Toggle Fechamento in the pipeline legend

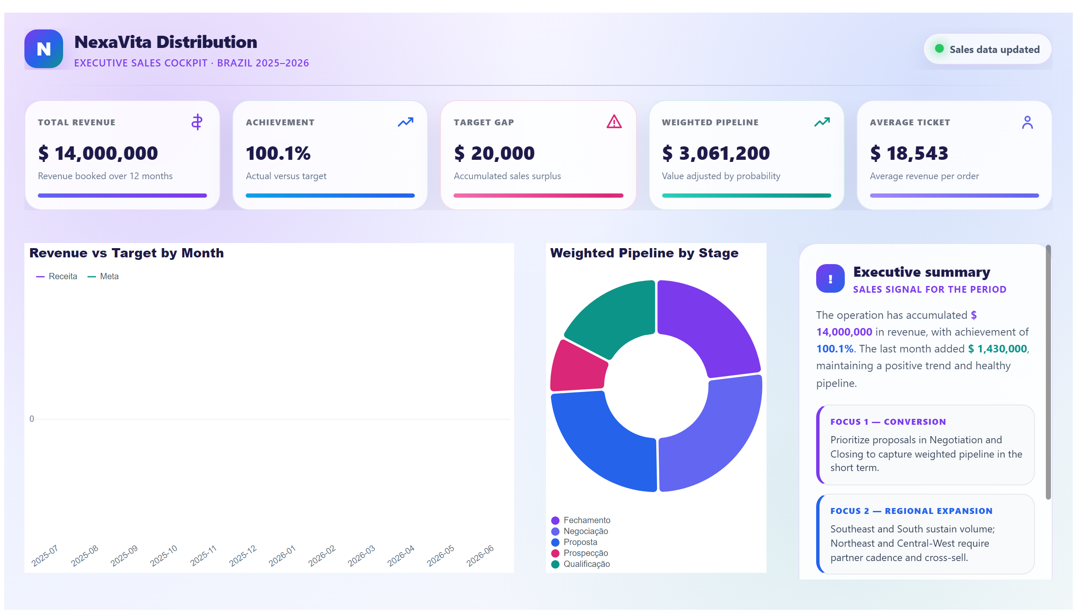(x=581, y=520)
